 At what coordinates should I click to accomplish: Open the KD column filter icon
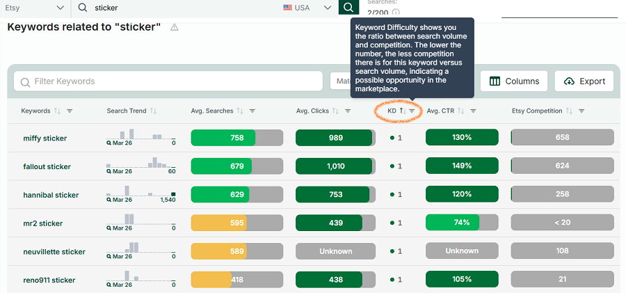pyautogui.click(x=412, y=111)
